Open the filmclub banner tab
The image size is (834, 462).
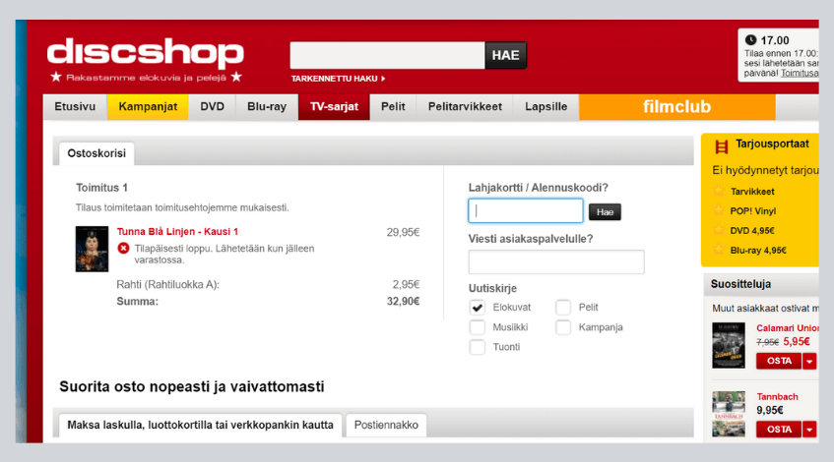(x=677, y=107)
